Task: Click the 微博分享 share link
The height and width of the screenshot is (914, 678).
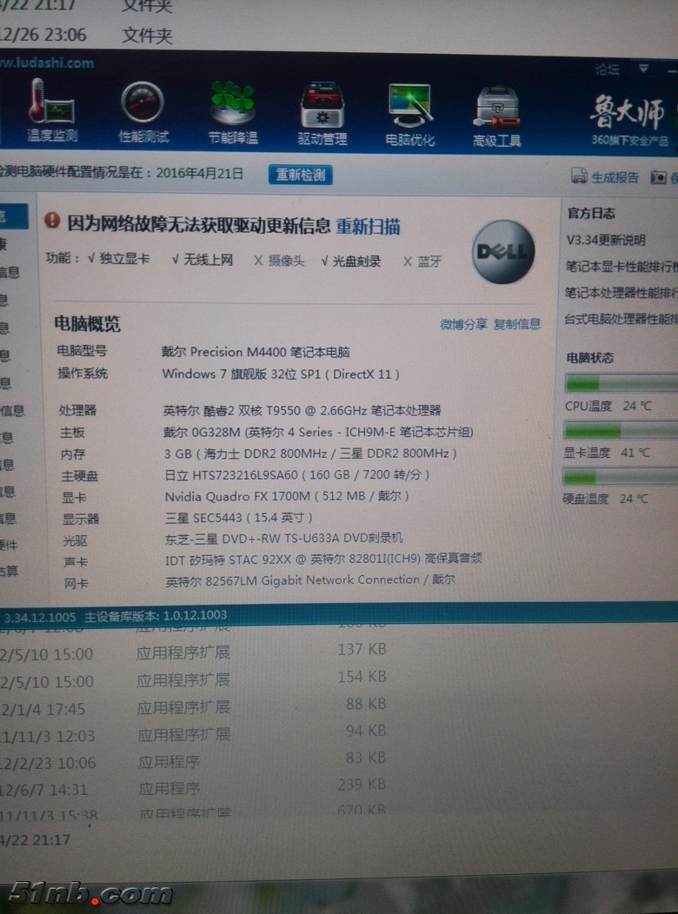Action: pos(463,324)
